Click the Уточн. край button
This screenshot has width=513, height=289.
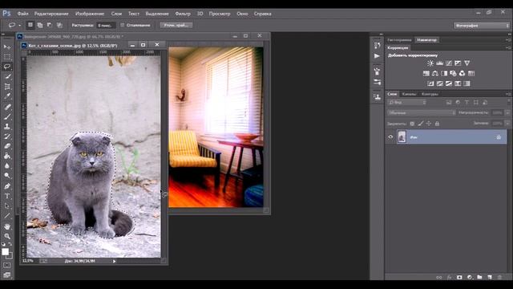(176, 25)
